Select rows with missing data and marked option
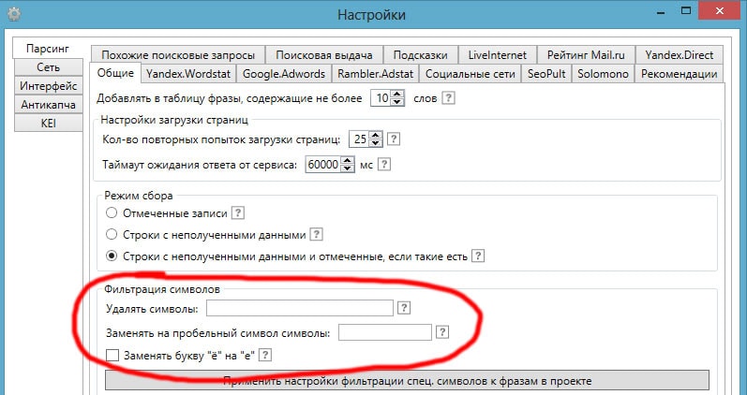The image size is (747, 395). tap(112, 256)
